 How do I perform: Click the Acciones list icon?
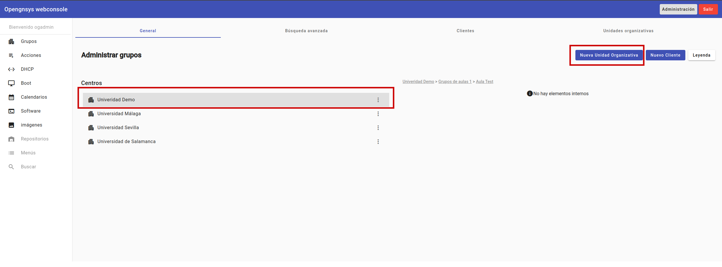(11, 55)
